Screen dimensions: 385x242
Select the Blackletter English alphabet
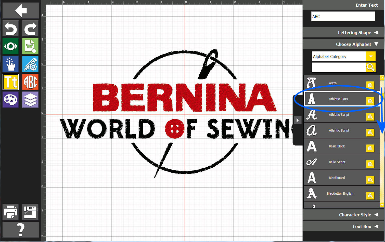342,194
